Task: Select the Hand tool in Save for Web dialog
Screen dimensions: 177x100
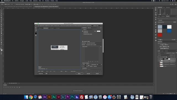Action: click(36, 26)
